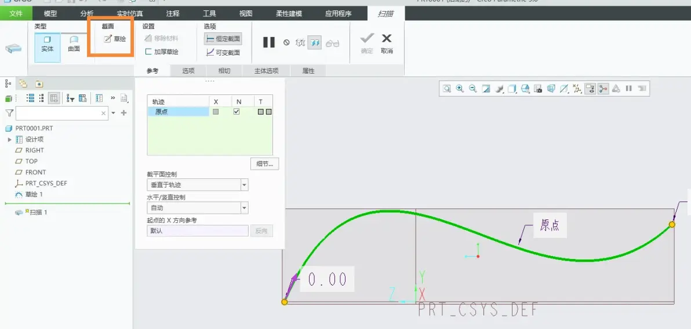This screenshot has height=329, width=691.
Task: Switch to the 相切 tab
Action: click(x=224, y=71)
